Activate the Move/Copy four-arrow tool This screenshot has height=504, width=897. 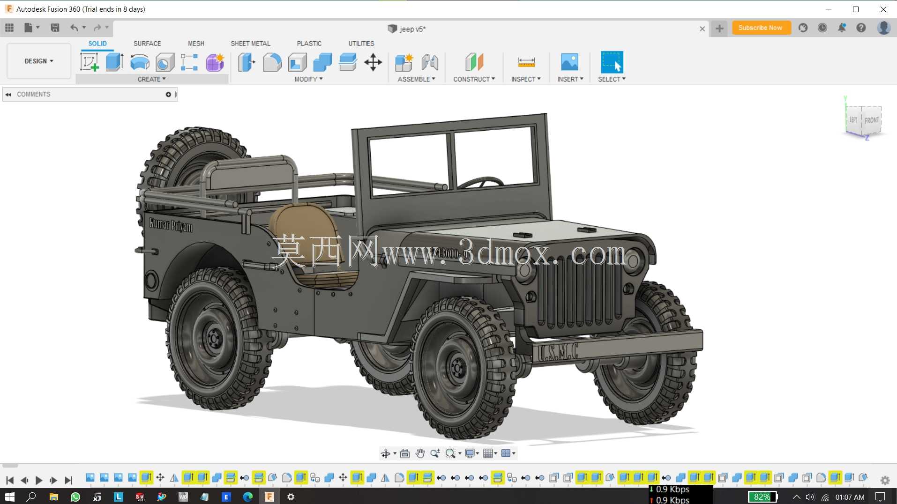point(373,62)
